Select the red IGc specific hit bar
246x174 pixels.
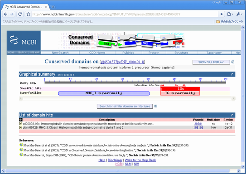(x=180, y=89)
